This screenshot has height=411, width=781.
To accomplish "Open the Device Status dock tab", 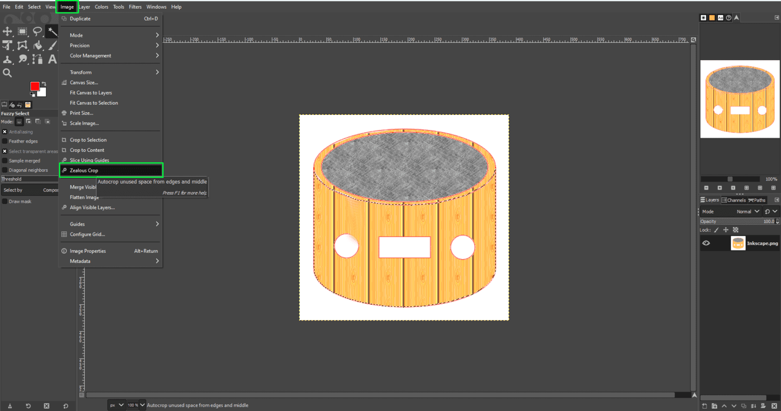I will click(12, 105).
